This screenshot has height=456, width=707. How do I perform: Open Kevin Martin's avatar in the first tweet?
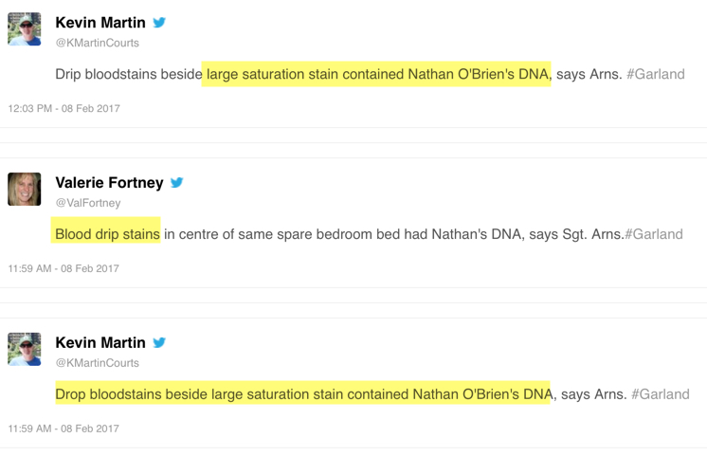(25, 29)
